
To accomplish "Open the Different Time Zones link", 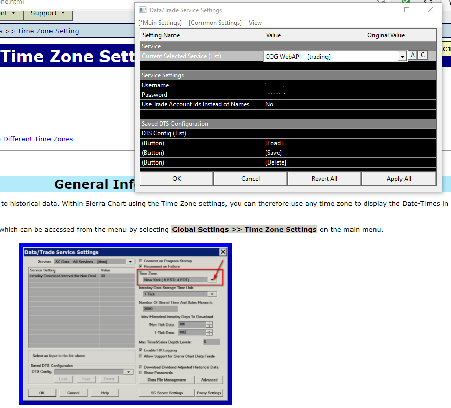I will pyautogui.click(x=37, y=139).
